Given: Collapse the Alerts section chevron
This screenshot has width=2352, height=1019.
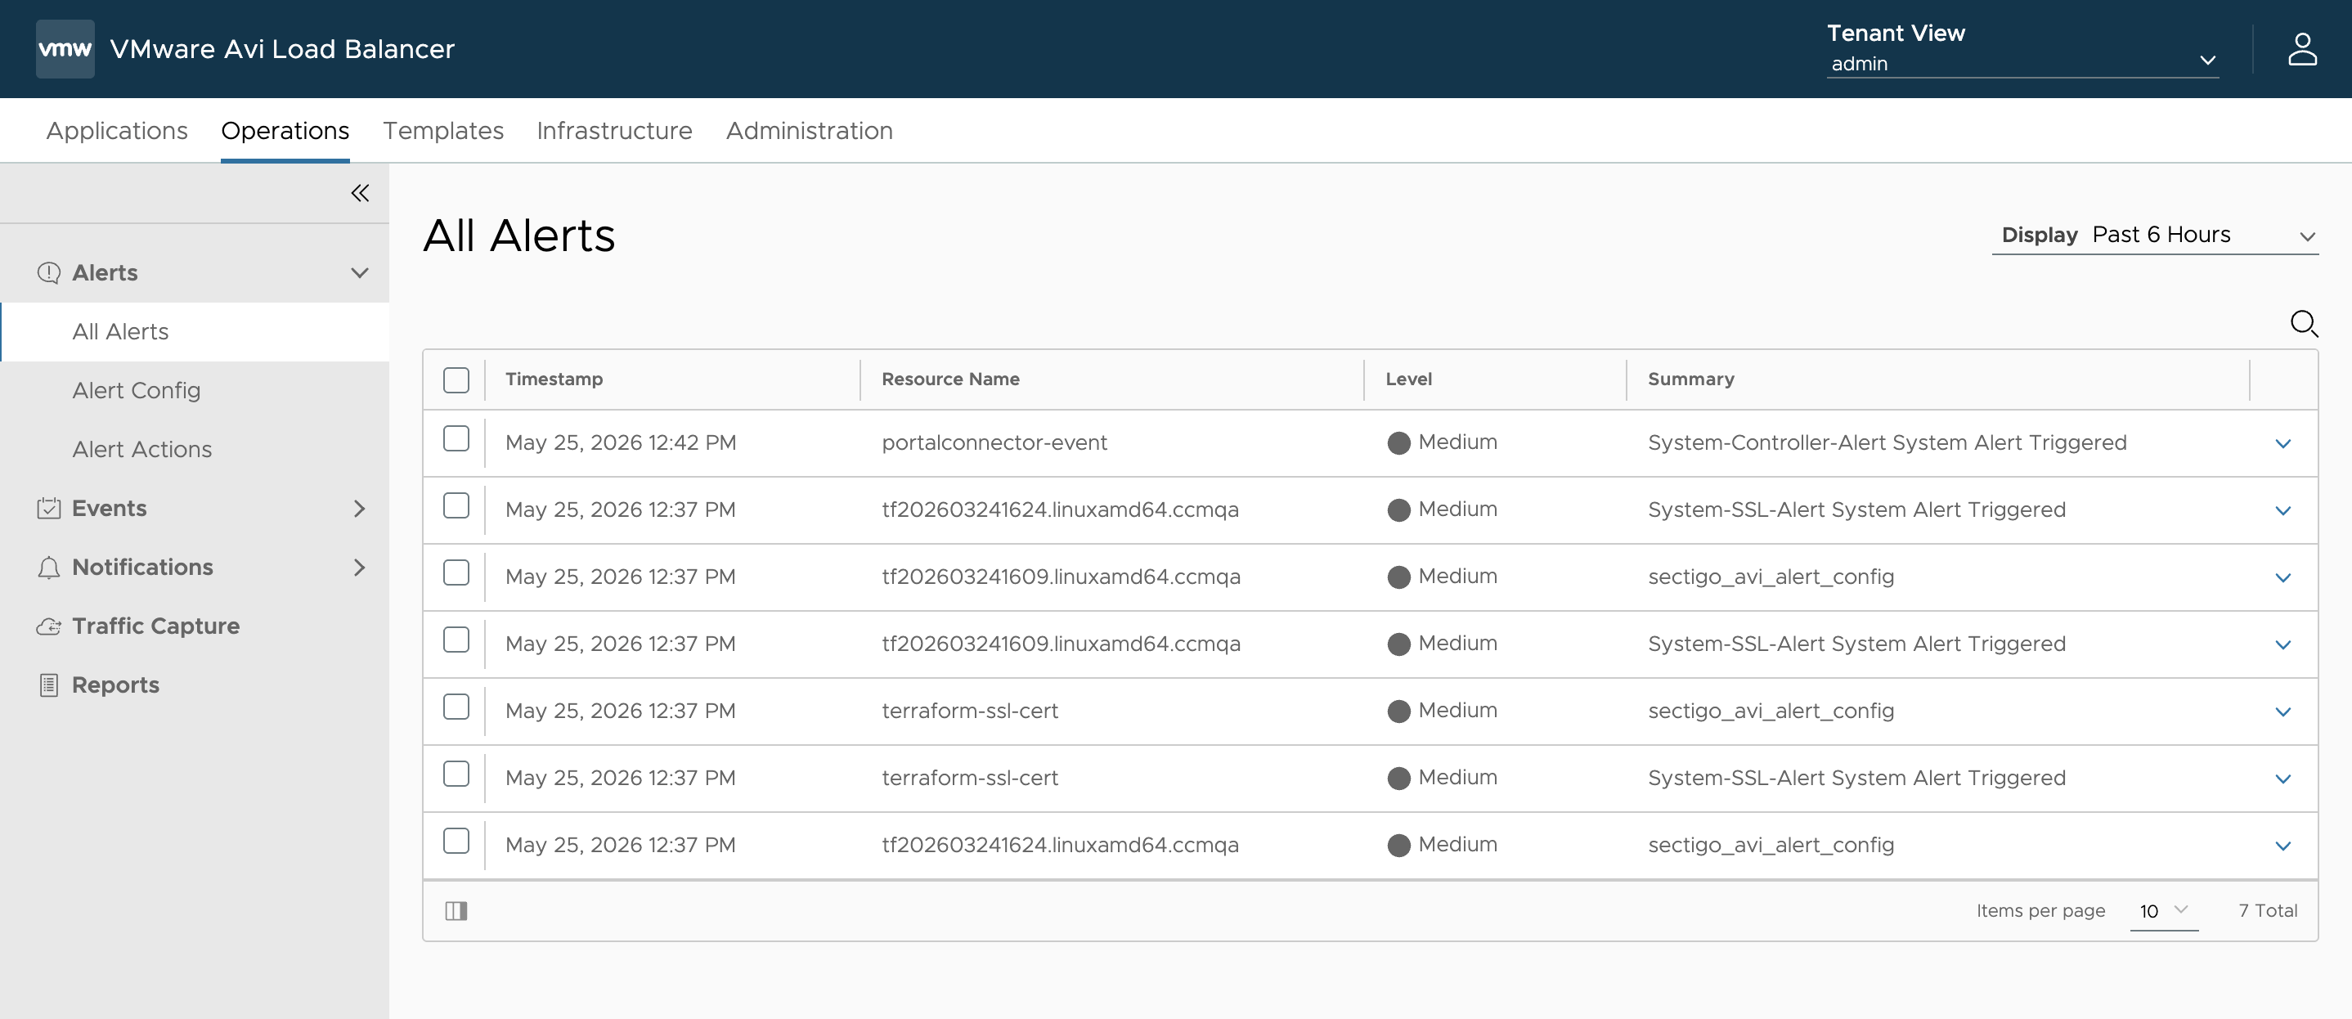Looking at the screenshot, I should click(360, 273).
